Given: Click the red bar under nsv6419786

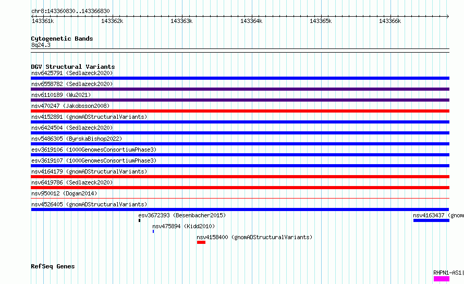Looking at the screenshot, I should pyautogui.click(x=240, y=188).
